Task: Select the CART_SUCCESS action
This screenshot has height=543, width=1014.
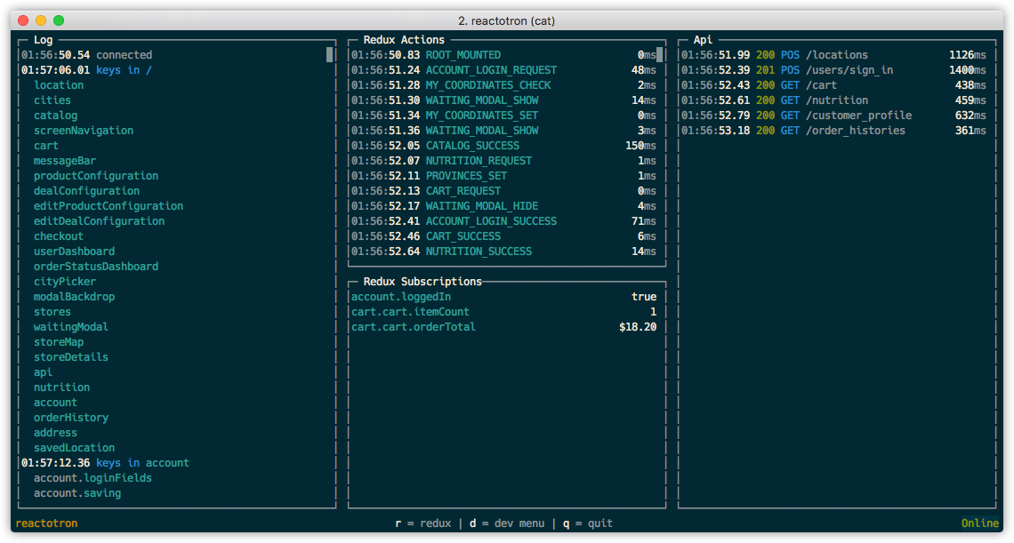Action: (x=503, y=236)
